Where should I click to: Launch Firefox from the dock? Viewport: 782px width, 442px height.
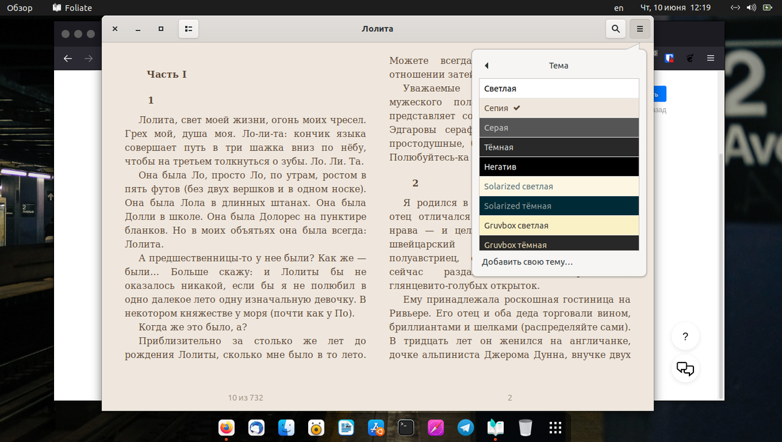(226, 428)
